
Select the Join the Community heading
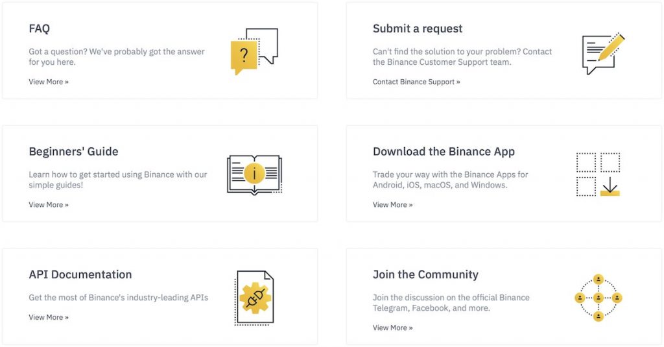click(425, 274)
